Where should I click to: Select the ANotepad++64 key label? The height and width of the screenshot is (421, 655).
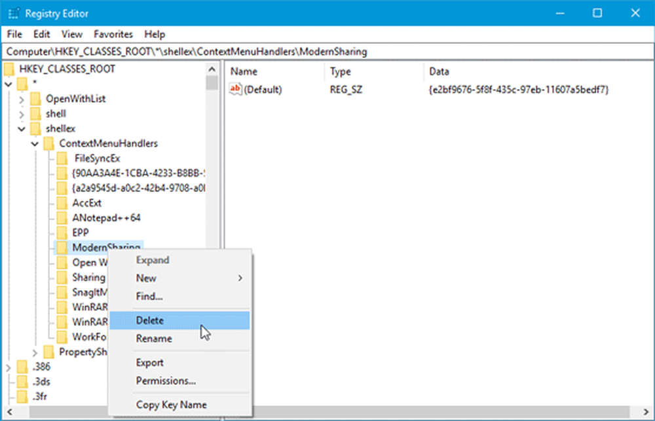107,217
